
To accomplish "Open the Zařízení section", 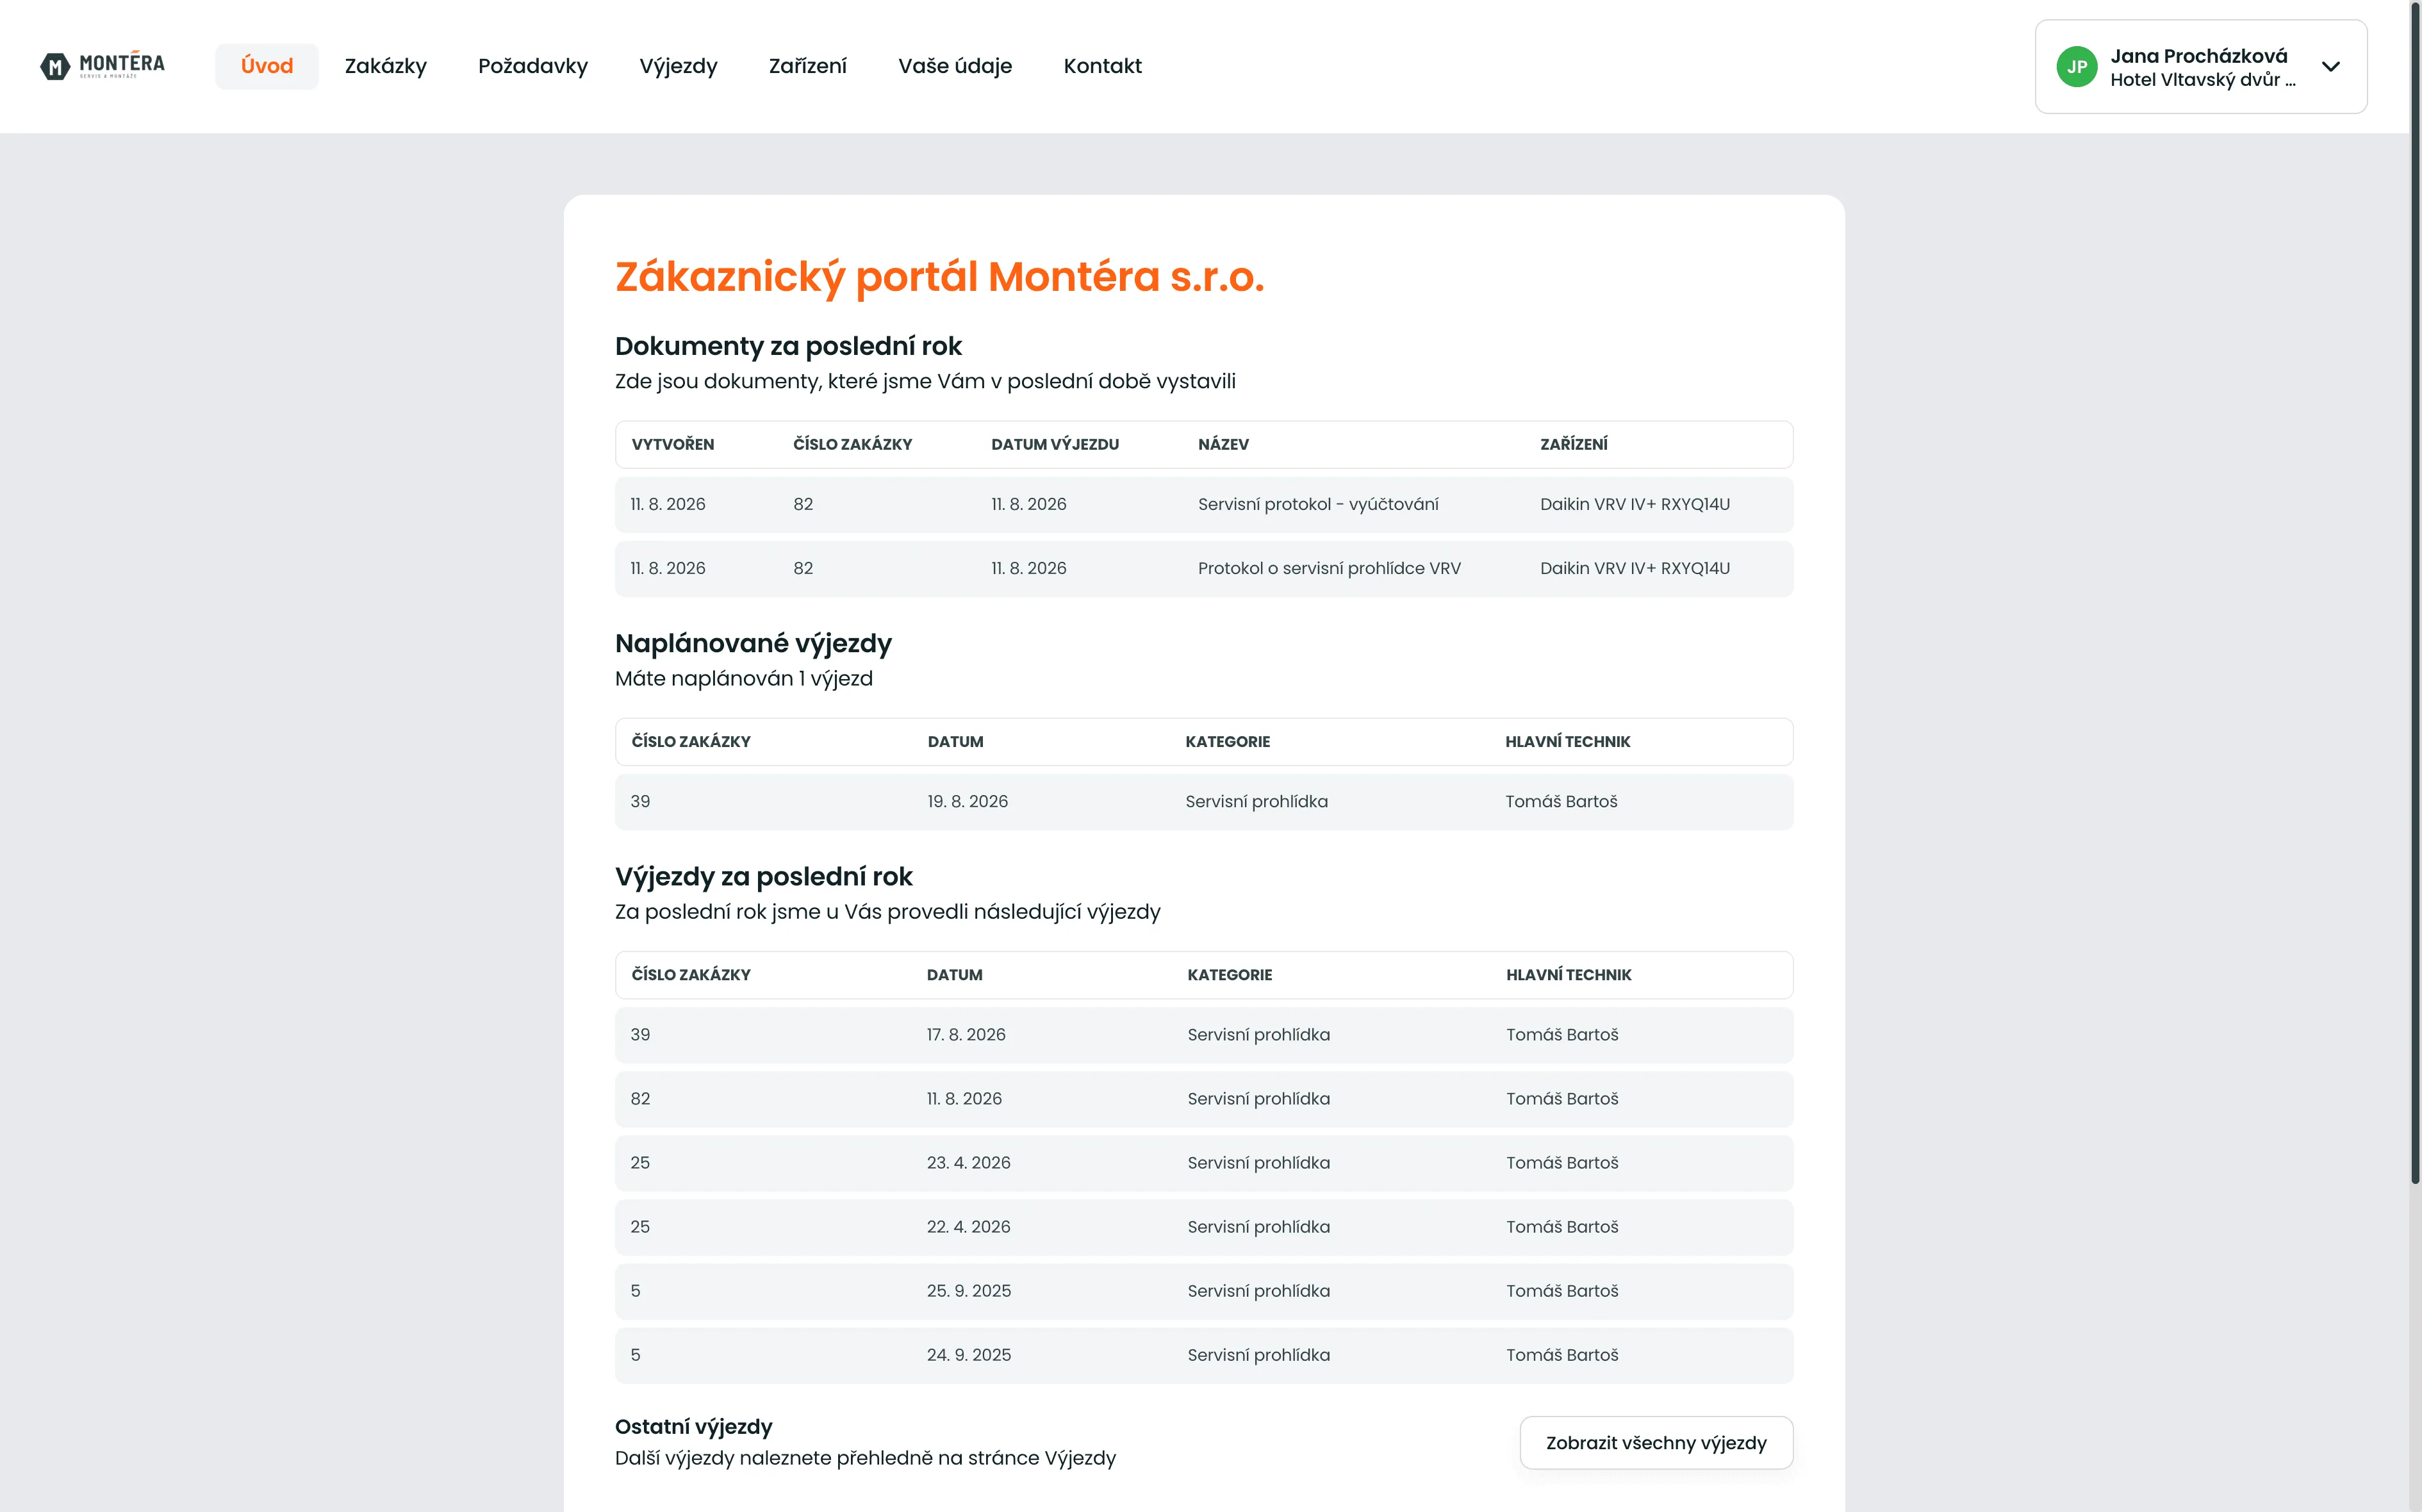I will click(x=808, y=66).
